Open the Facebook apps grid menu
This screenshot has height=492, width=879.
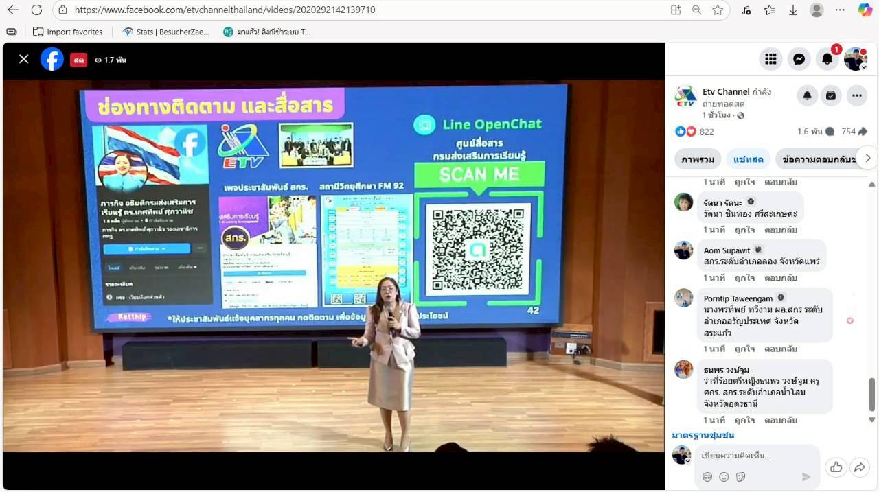tap(770, 59)
